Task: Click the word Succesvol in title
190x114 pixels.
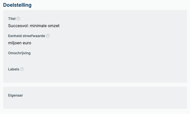Action: pyautogui.click(x=18, y=26)
